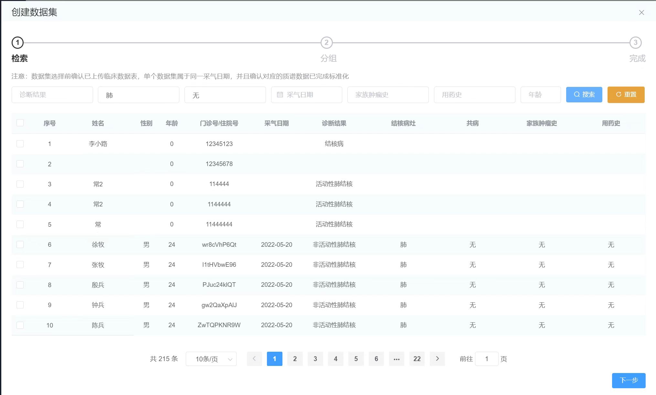Focus the 年龄 filter input
This screenshot has width=656, height=395.
point(541,95)
